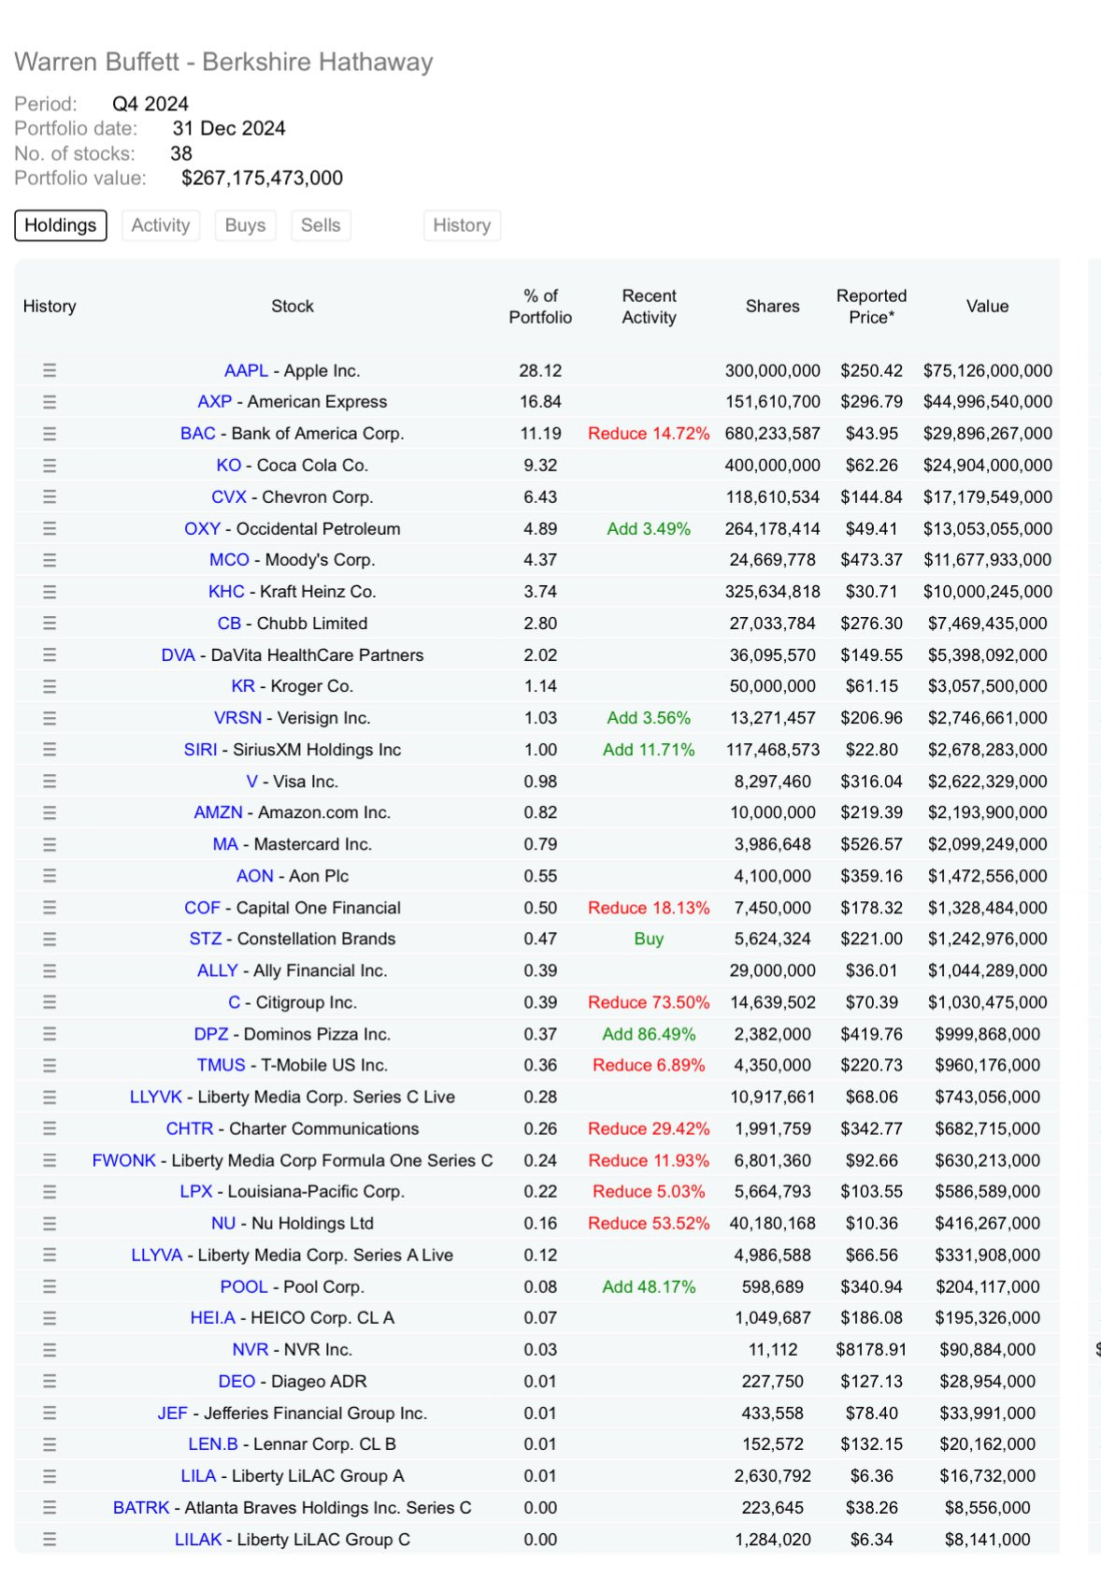Sort by Reported Price column header
The image size is (1101, 1579).
point(872,307)
